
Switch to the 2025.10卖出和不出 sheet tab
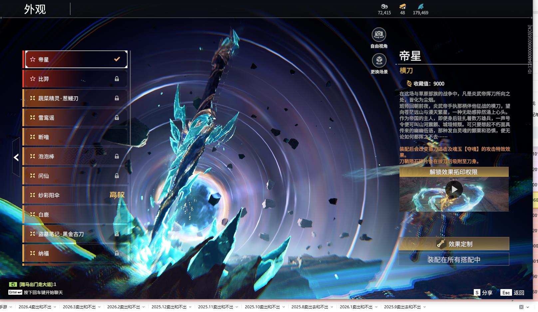click(262, 307)
